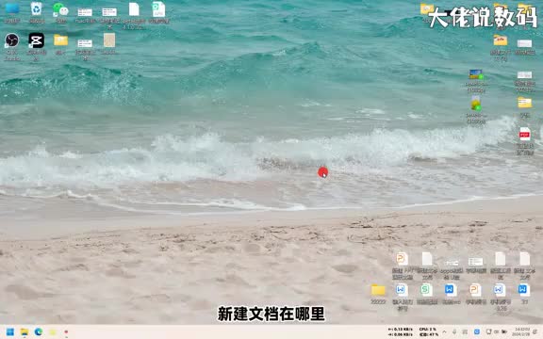Click the microphone tray icon
The image size is (543, 339).
[x=454, y=332]
